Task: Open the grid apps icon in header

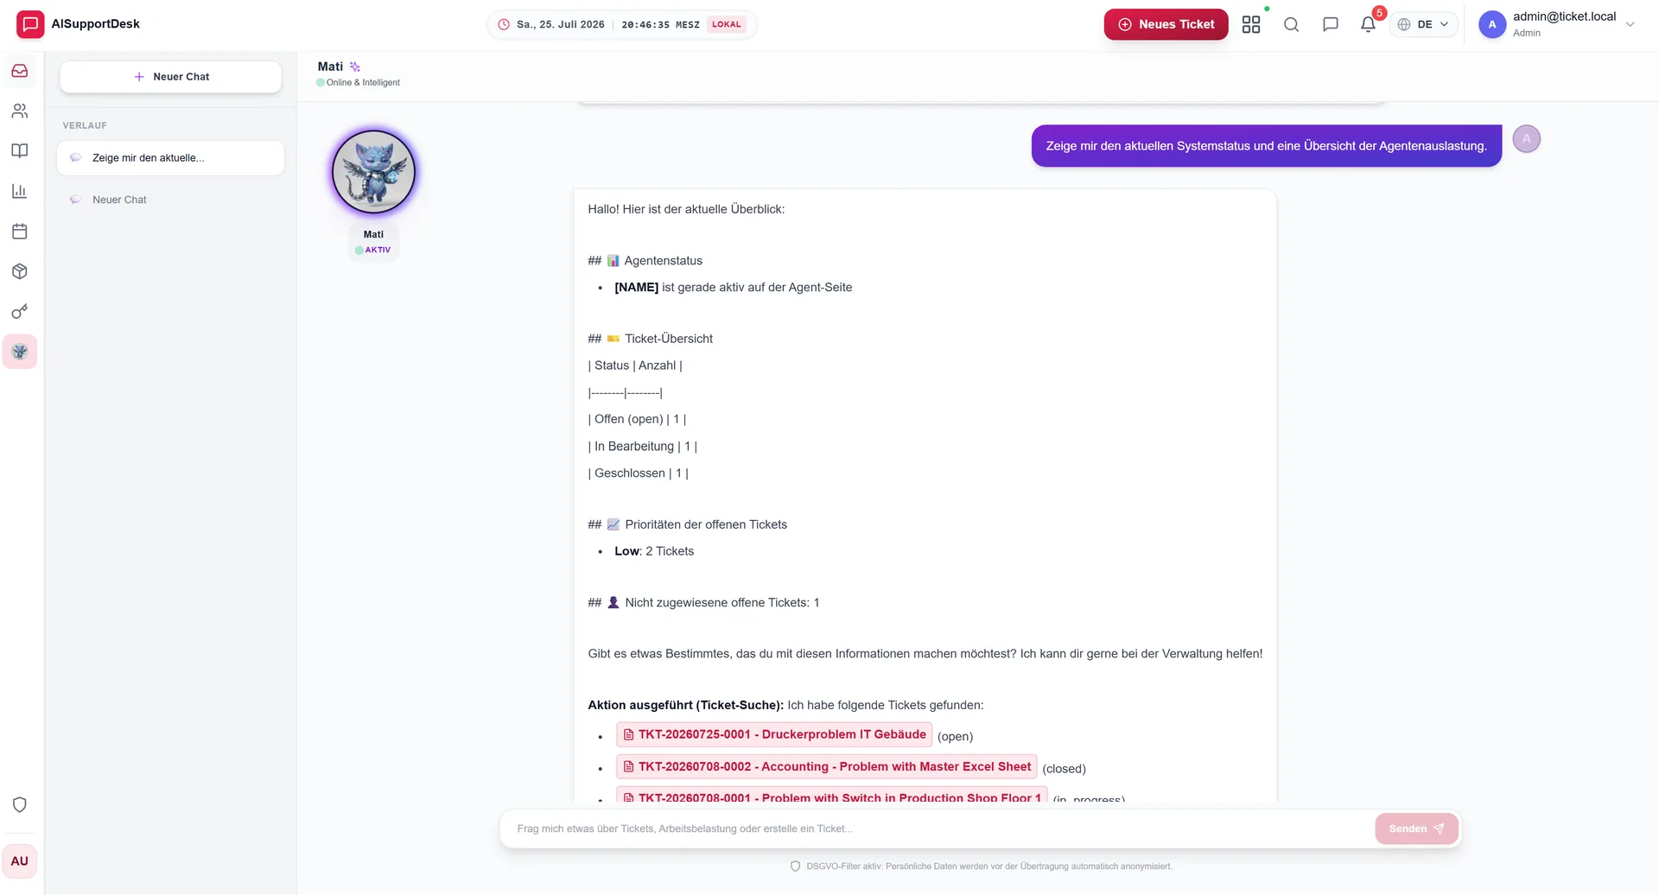Action: (1251, 24)
